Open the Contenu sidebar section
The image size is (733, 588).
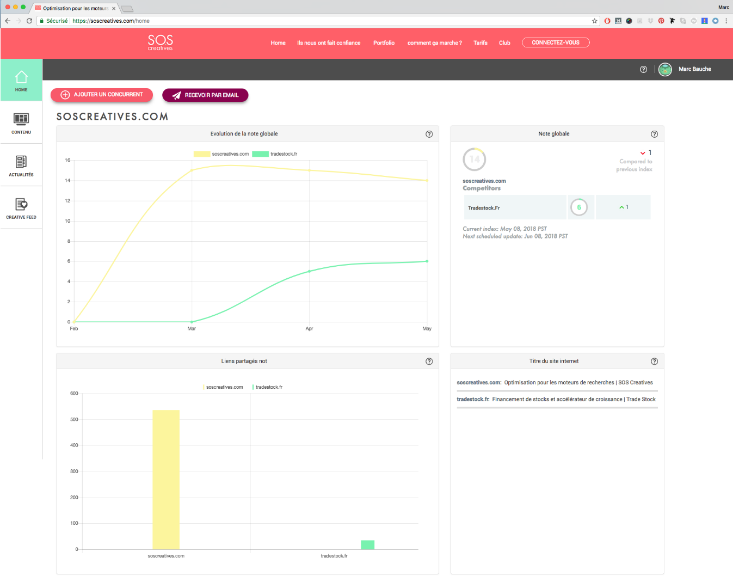(x=21, y=122)
